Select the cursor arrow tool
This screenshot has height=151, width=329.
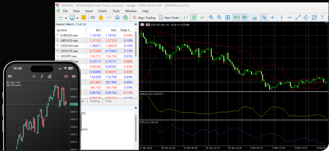(x=264, y=18)
